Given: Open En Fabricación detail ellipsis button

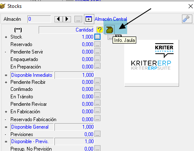Looking at the screenshot, I should [x=97, y=111].
